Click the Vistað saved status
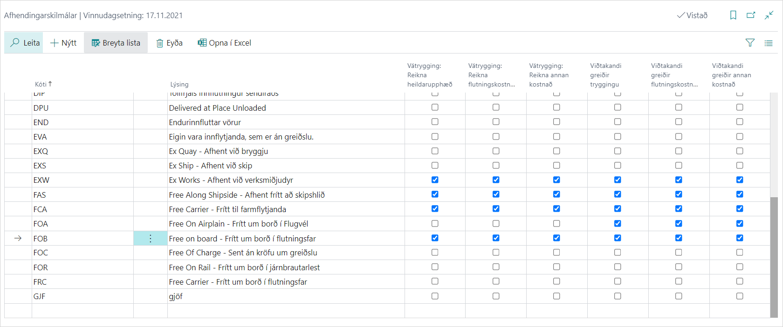Screen dimensions: 783x327 click(692, 15)
